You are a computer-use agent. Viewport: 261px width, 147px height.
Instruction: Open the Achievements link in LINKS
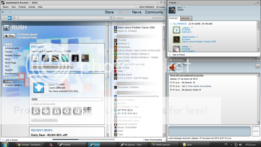pyautogui.click(x=12, y=48)
